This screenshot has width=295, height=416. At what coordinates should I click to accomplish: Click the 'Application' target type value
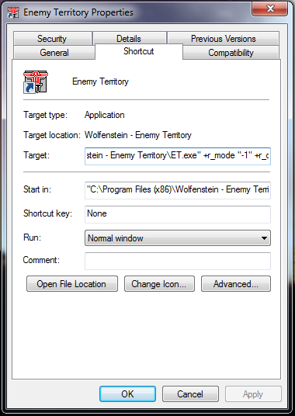click(105, 115)
